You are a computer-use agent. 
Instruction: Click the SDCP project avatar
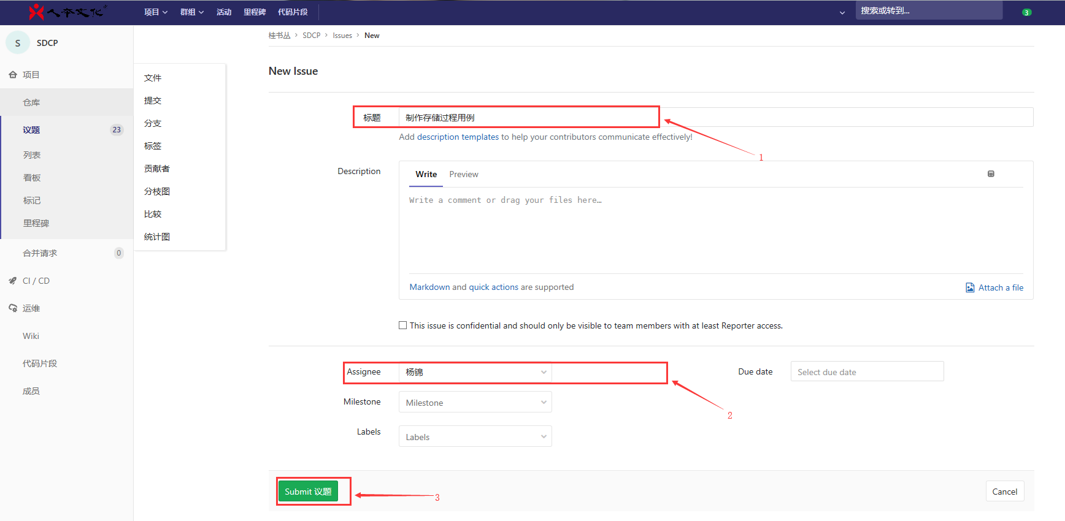(18, 43)
